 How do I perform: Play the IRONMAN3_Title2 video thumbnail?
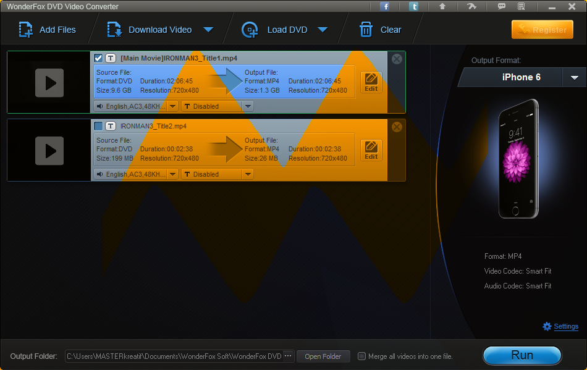pyautogui.click(x=49, y=151)
